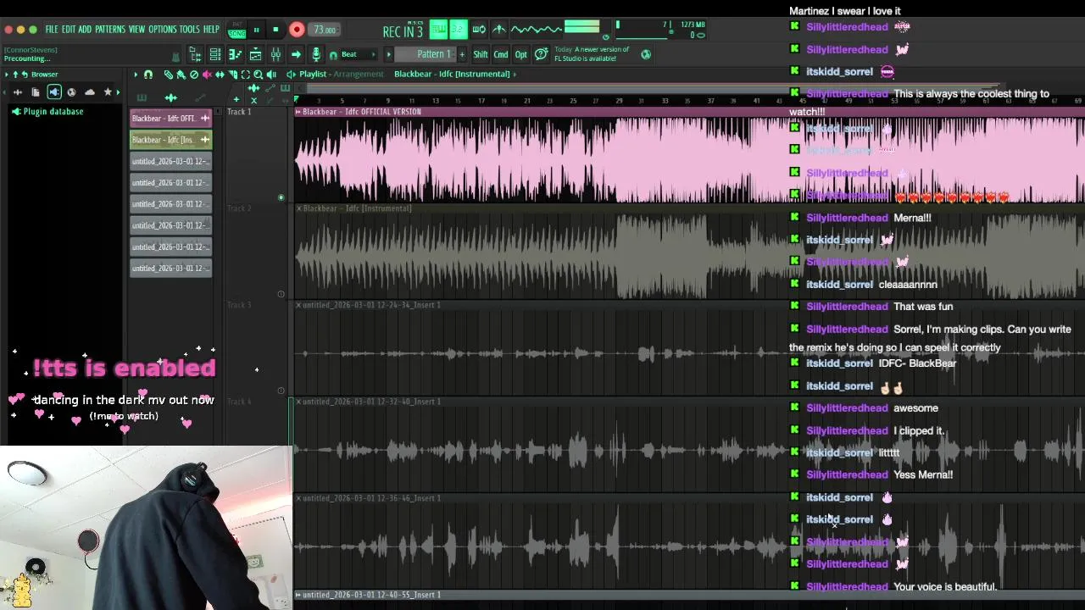The image size is (1085, 610).
Task: Select the playlist Slip tool
Action: point(220,74)
